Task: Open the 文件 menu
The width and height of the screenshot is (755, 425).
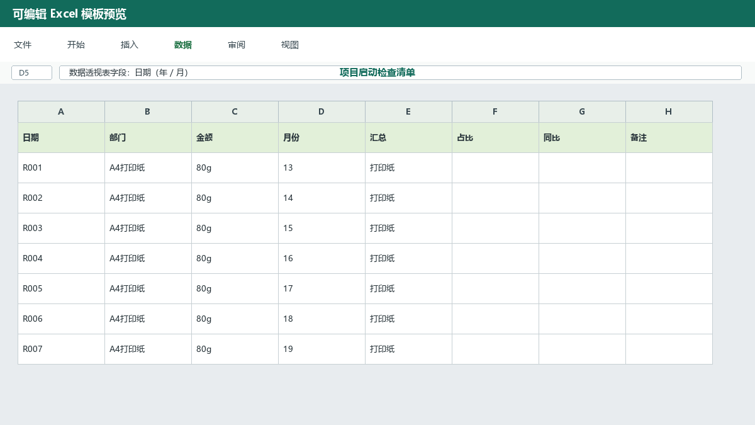Action: [23, 45]
